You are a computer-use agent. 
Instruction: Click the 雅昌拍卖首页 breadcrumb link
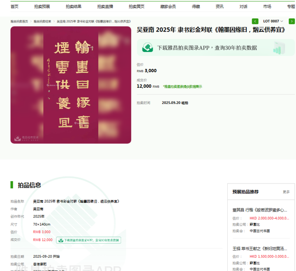coord(19,21)
